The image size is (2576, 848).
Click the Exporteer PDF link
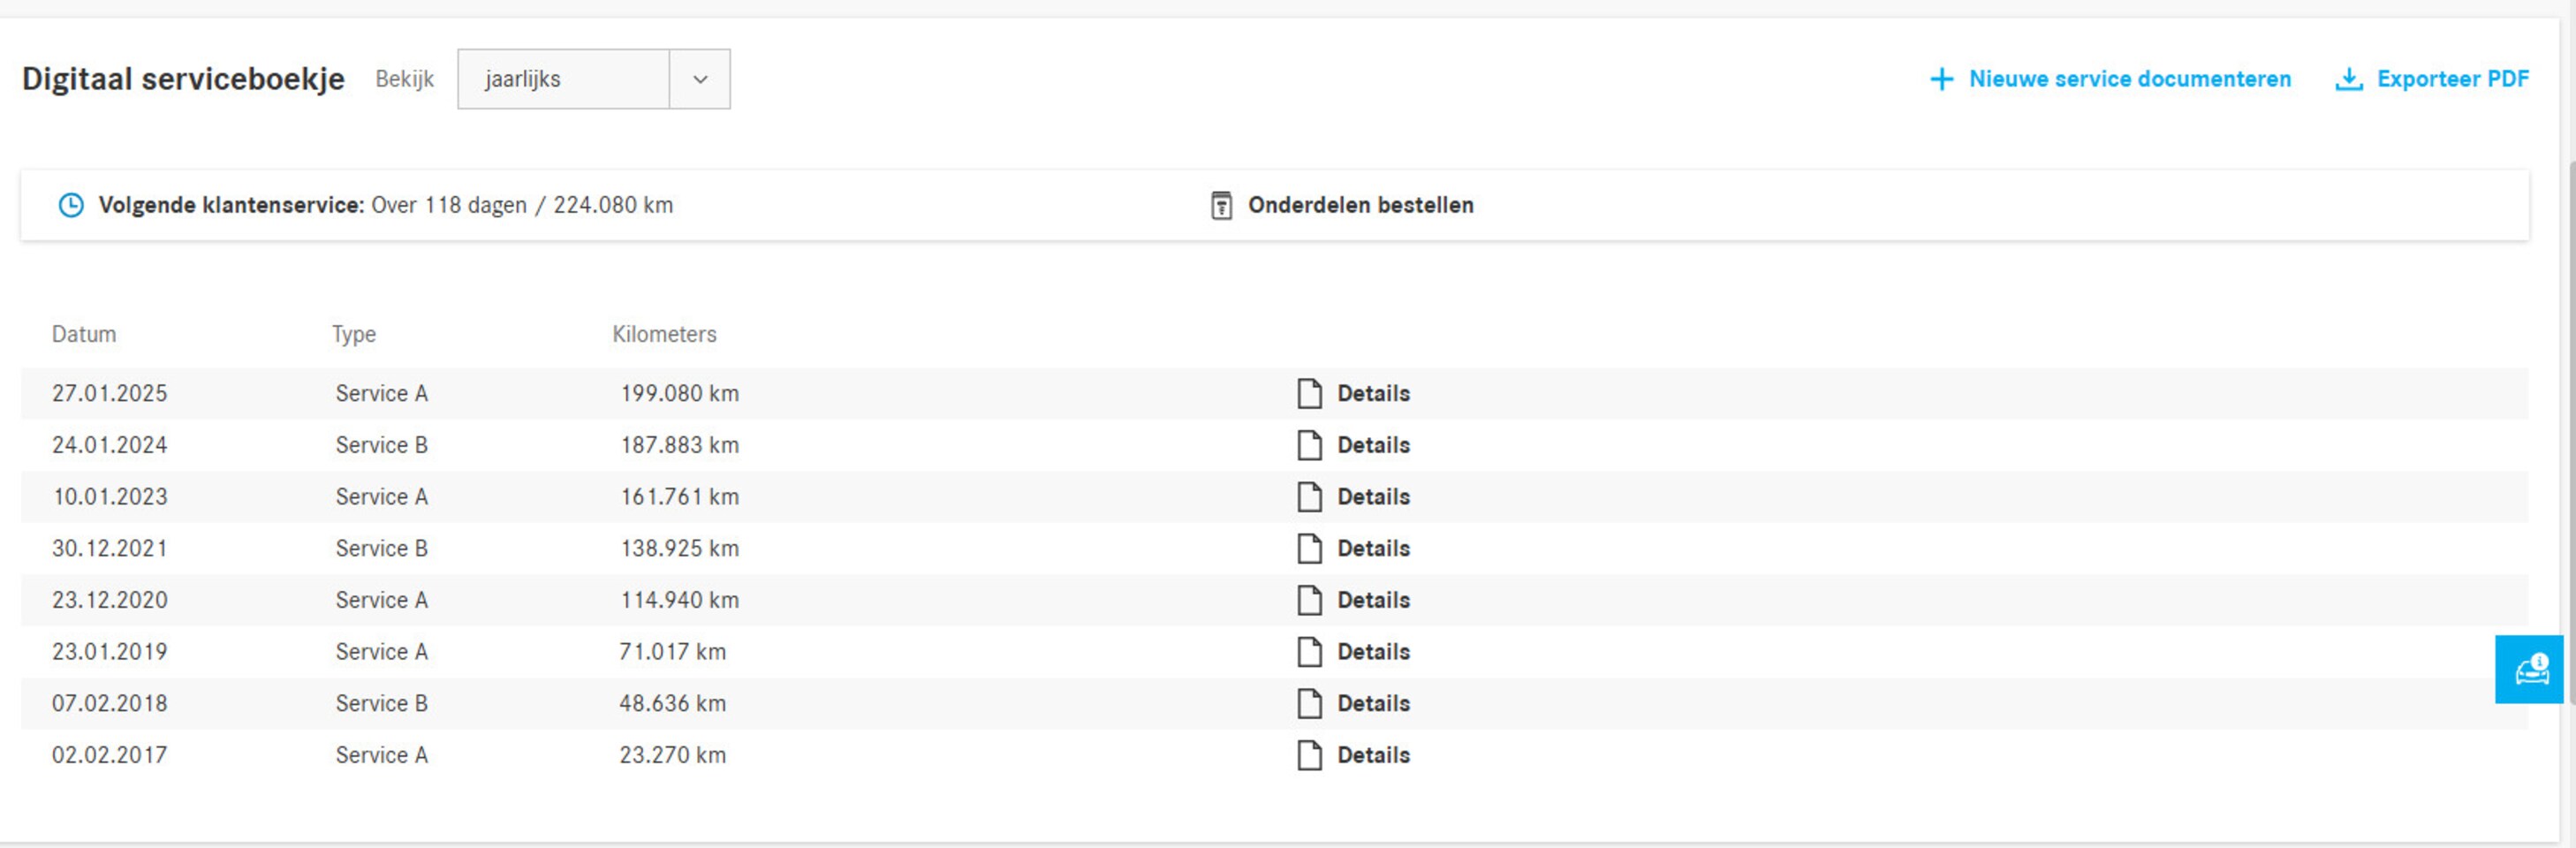pyautogui.click(x=2452, y=79)
